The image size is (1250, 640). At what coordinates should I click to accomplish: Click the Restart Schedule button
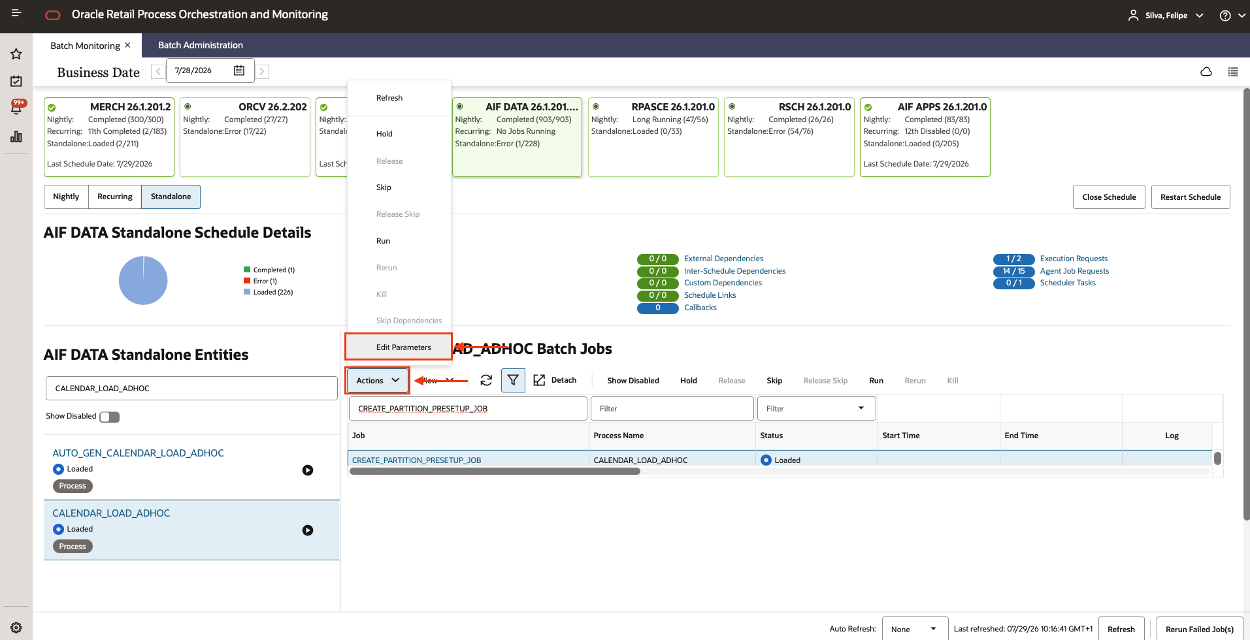pyautogui.click(x=1191, y=197)
